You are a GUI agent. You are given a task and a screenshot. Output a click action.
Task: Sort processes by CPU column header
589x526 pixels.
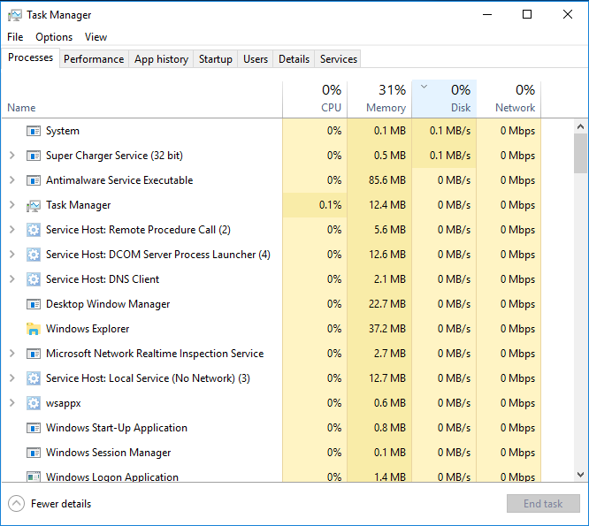(x=316, y=98)
